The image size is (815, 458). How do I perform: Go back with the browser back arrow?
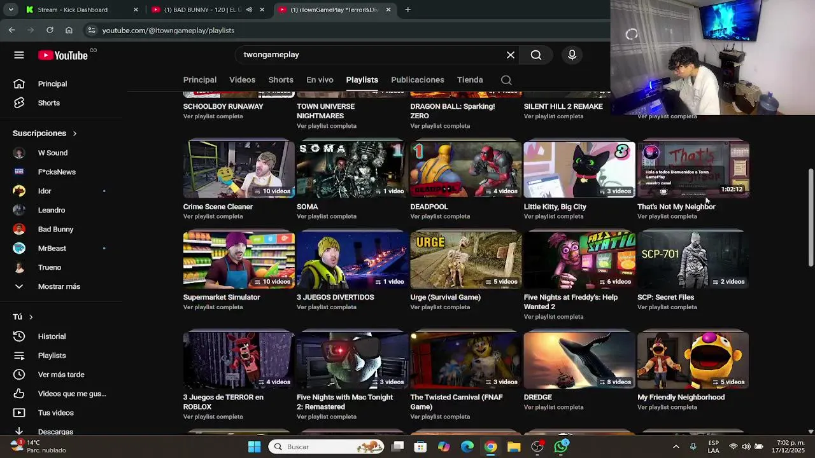tap(11, 30)
